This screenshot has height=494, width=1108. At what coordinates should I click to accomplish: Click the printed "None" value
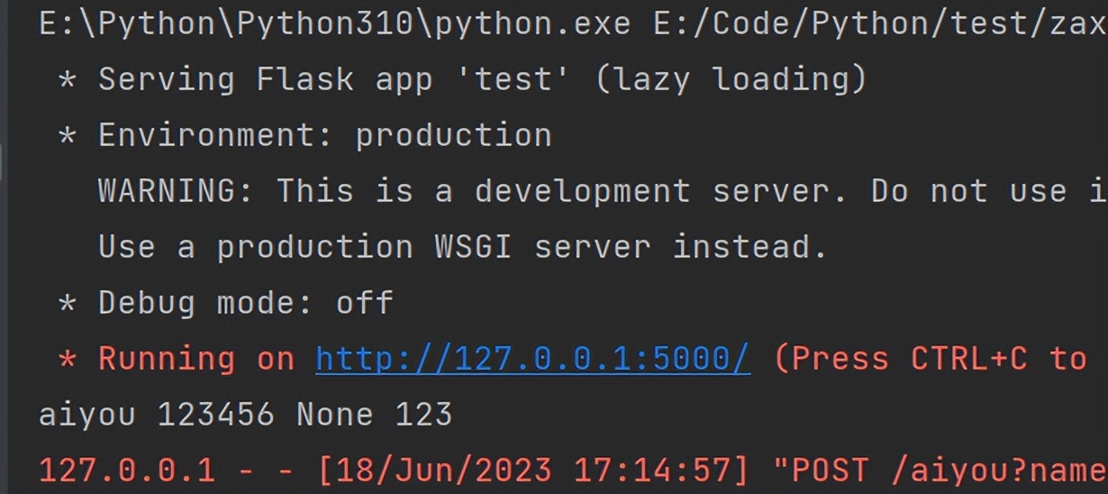click(x=334, y=415)
